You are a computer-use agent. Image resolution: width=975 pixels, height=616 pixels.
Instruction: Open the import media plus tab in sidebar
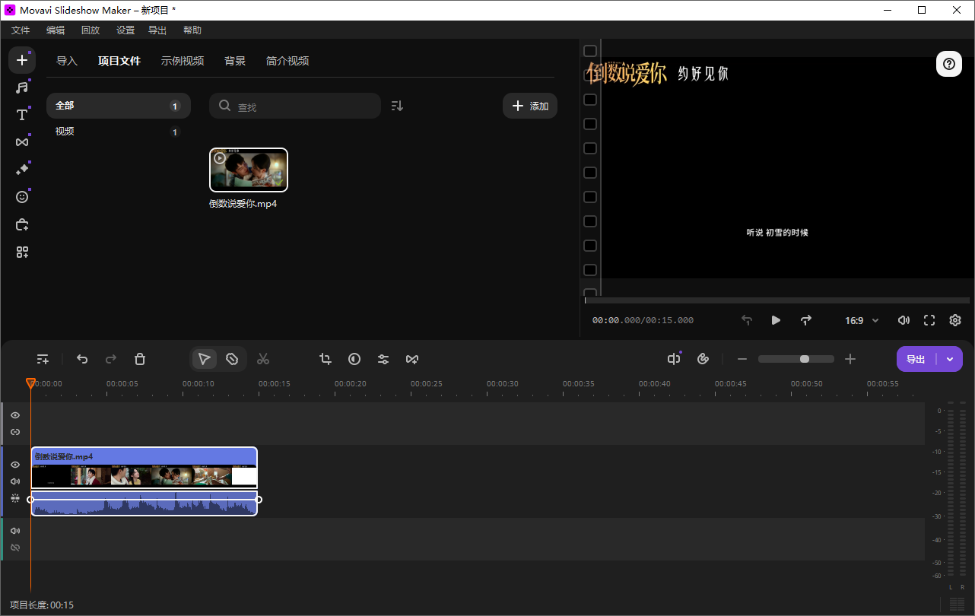(x=22, y=60)
